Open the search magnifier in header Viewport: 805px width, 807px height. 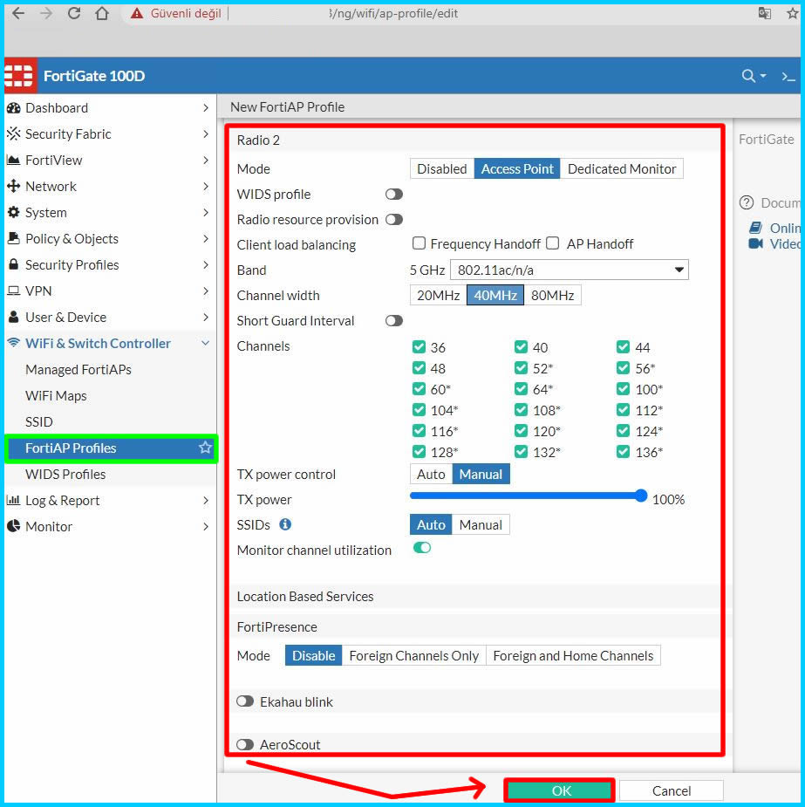749,76
